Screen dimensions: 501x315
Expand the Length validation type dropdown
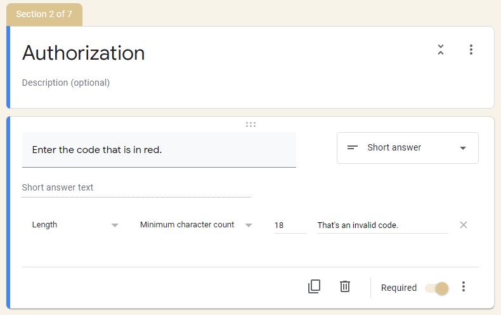point(75,225)
